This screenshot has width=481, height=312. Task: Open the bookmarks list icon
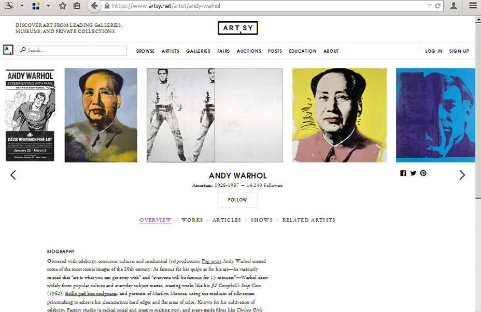(77, 6)
